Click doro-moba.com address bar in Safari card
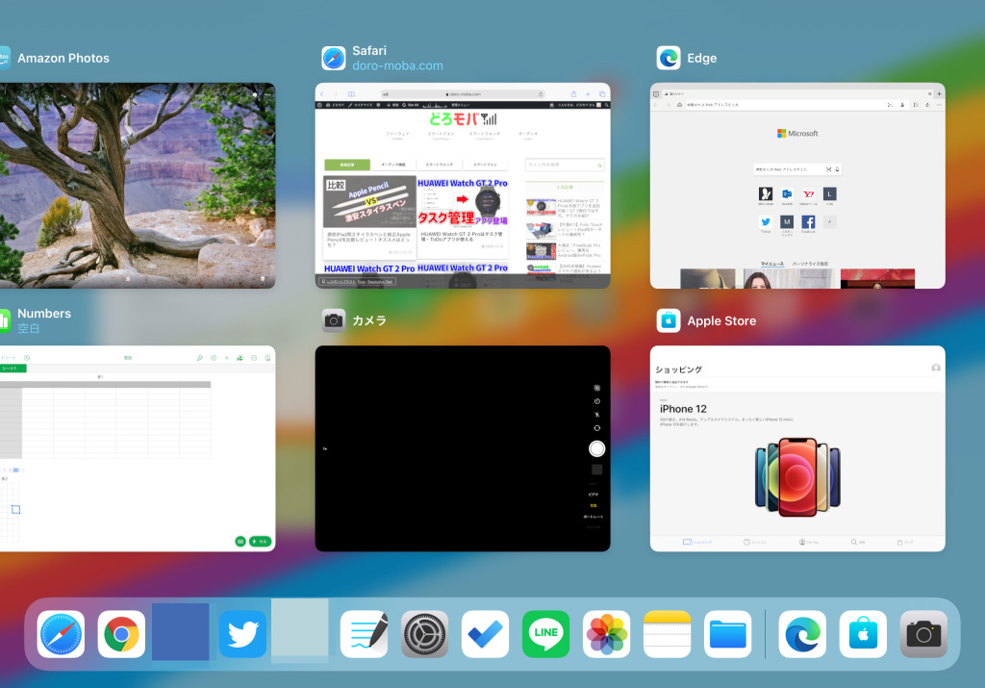985x688 pixels. 465,94
